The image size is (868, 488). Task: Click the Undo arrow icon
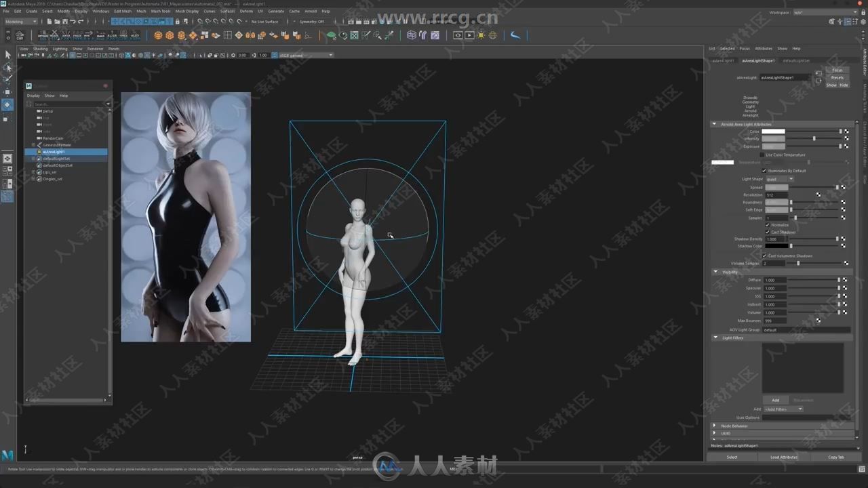click(x=72, y=22)
